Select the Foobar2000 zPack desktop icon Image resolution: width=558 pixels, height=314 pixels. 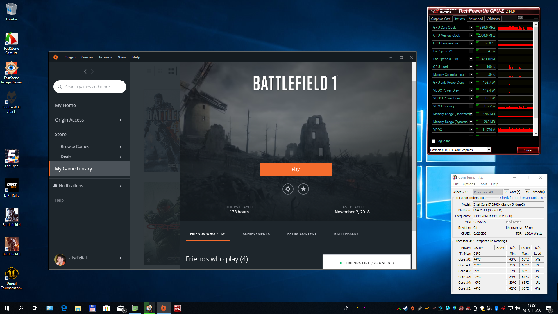click(x=11, y=102)
